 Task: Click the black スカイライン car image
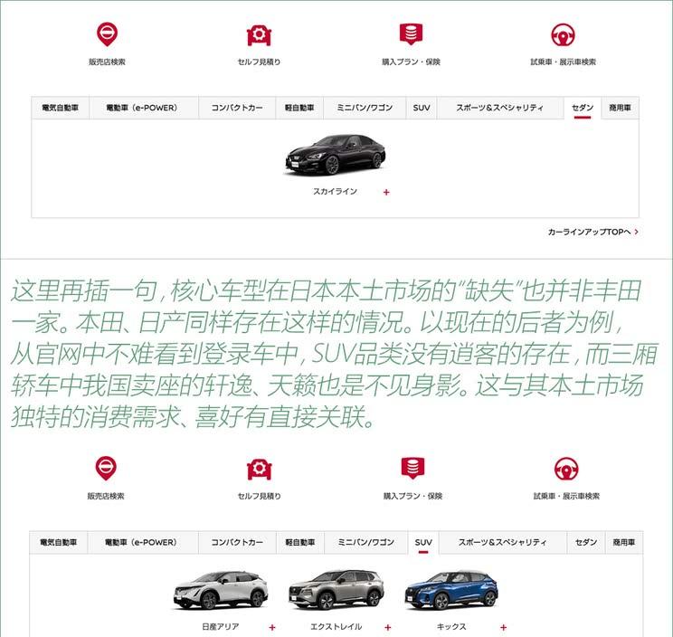(x=336, y=155)
